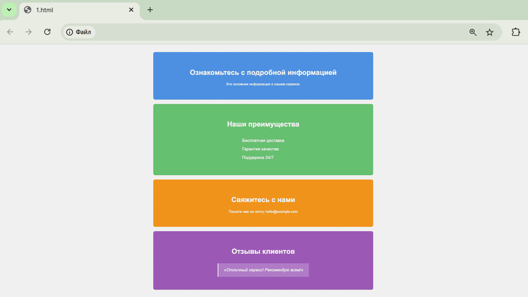The height and width of the screenshot is (297, 528).
Task: Go forward with the forward arrow
Action: (x=28, y=32)
